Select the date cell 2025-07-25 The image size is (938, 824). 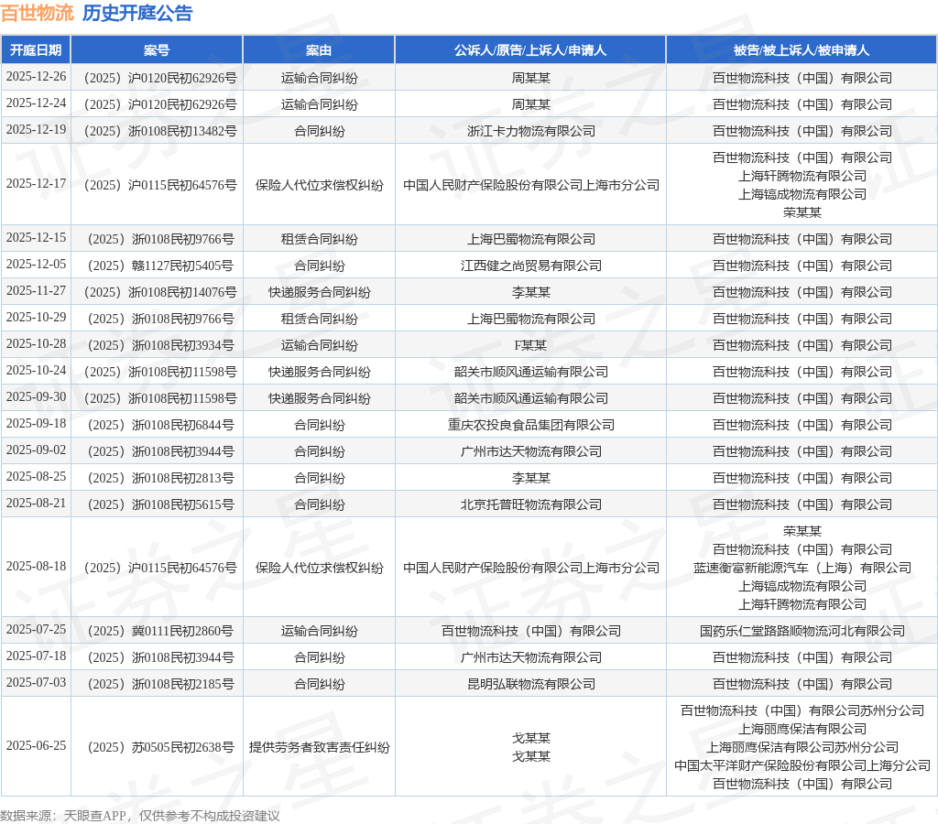pos(36,630)
